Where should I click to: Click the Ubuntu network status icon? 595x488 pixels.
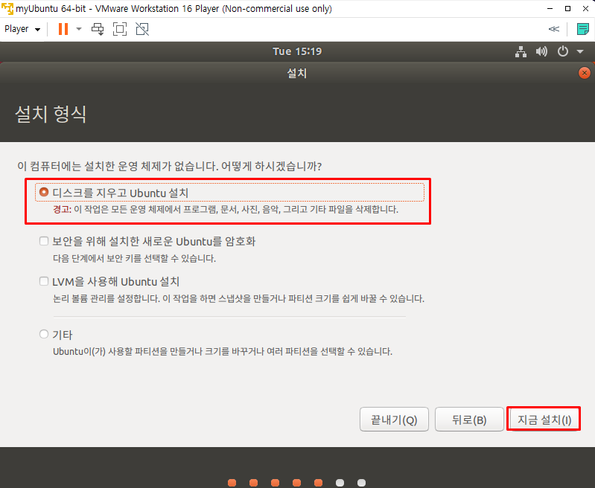pyautogui.click(x=521, y=51)
